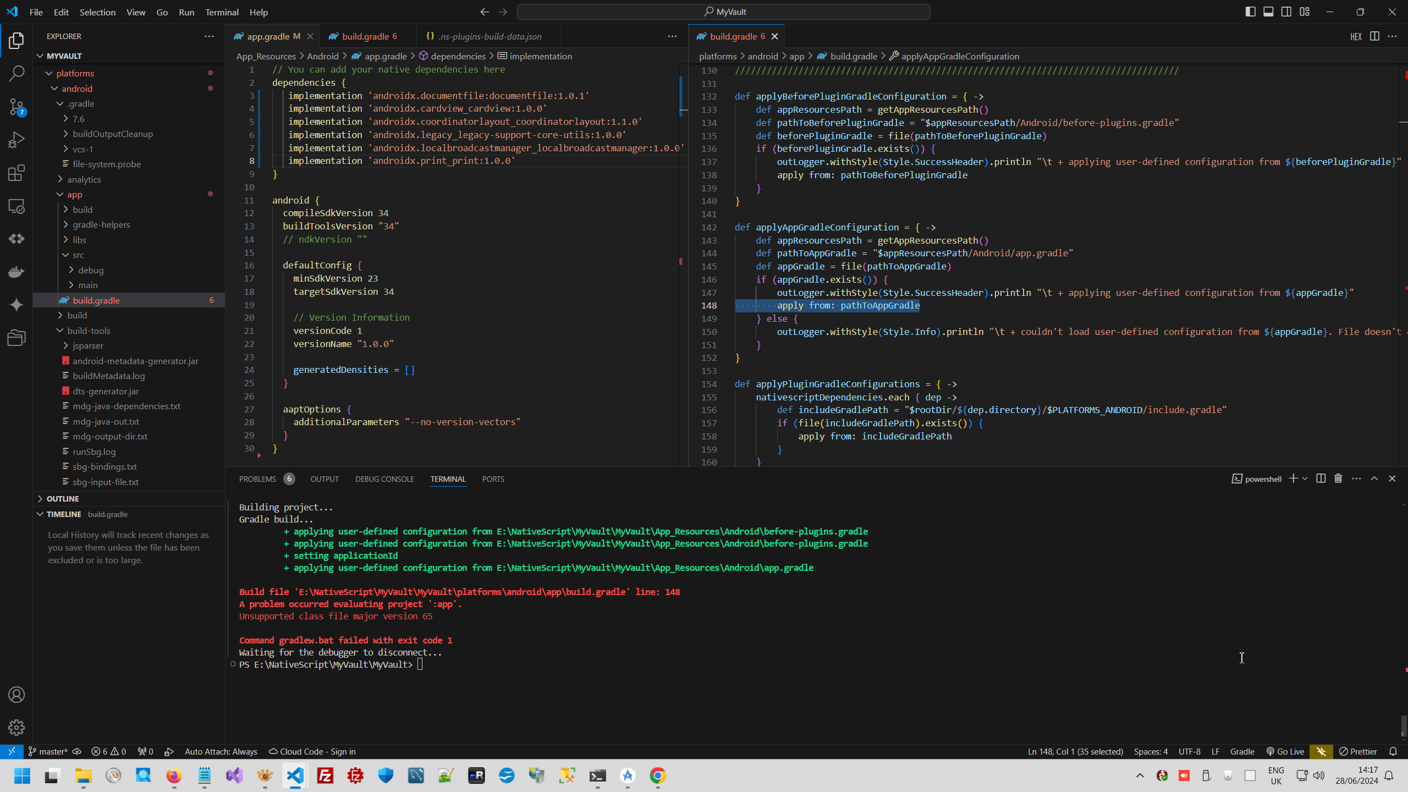The height and width of the screenshot is (792, 1408).
Task: Open Source Control view with 7 changes
Action: 16,107
